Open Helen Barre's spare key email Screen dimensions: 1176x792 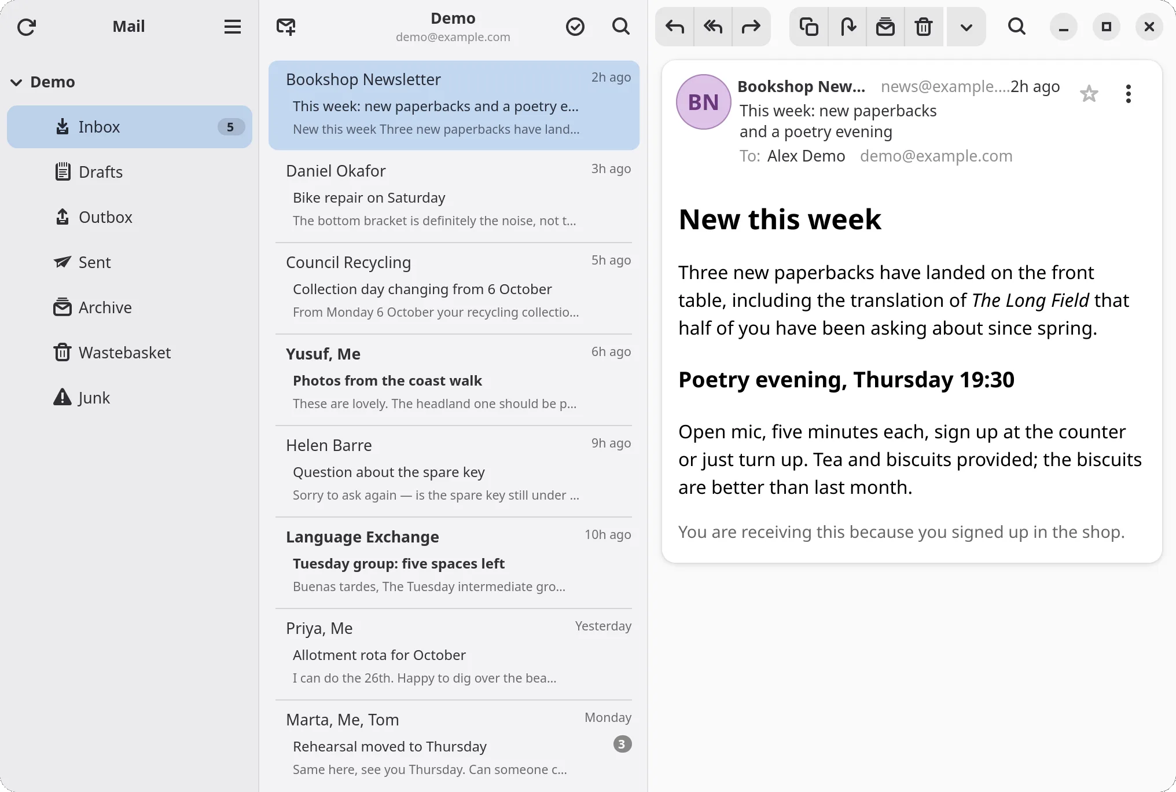454,471
